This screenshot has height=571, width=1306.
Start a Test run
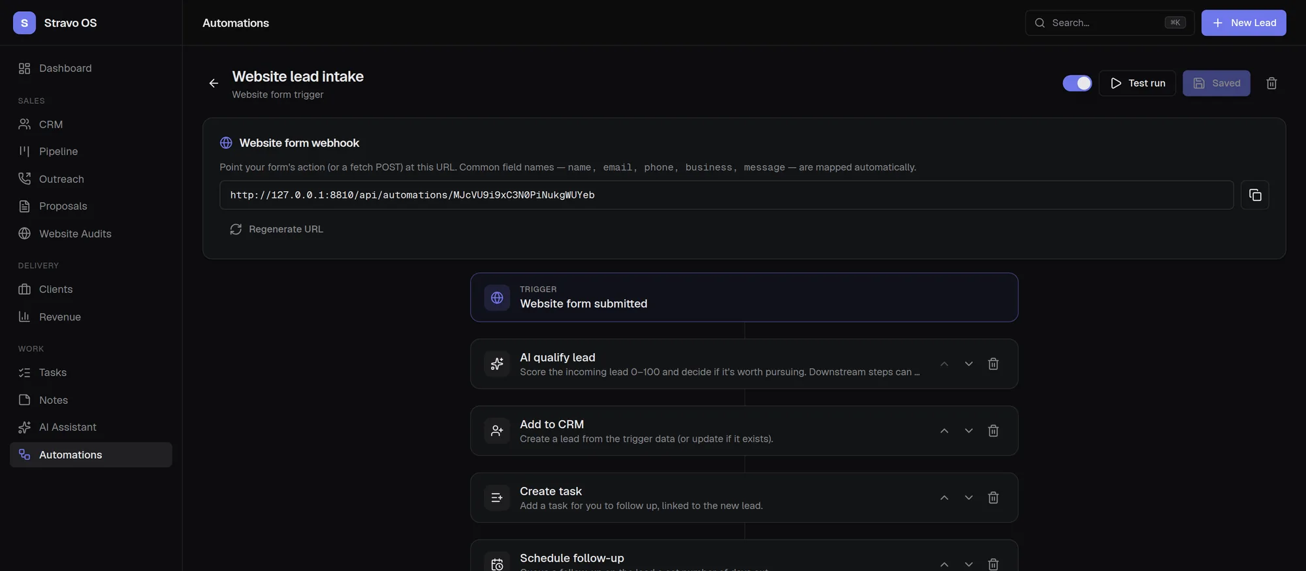click(1137, 84)
